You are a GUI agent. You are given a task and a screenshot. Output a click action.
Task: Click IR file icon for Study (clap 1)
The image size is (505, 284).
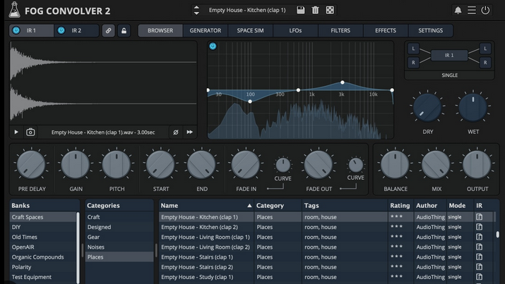[x=480, y=277]
